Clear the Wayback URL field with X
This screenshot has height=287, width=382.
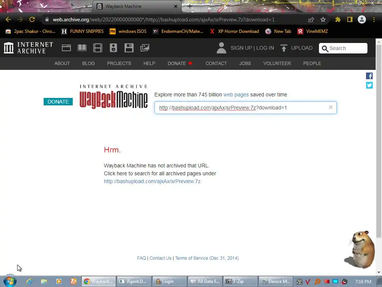(331, 107)
